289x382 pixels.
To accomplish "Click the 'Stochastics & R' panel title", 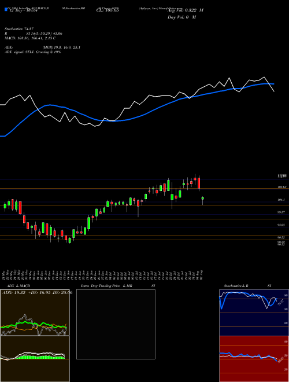I will click(x=236, y=286).
